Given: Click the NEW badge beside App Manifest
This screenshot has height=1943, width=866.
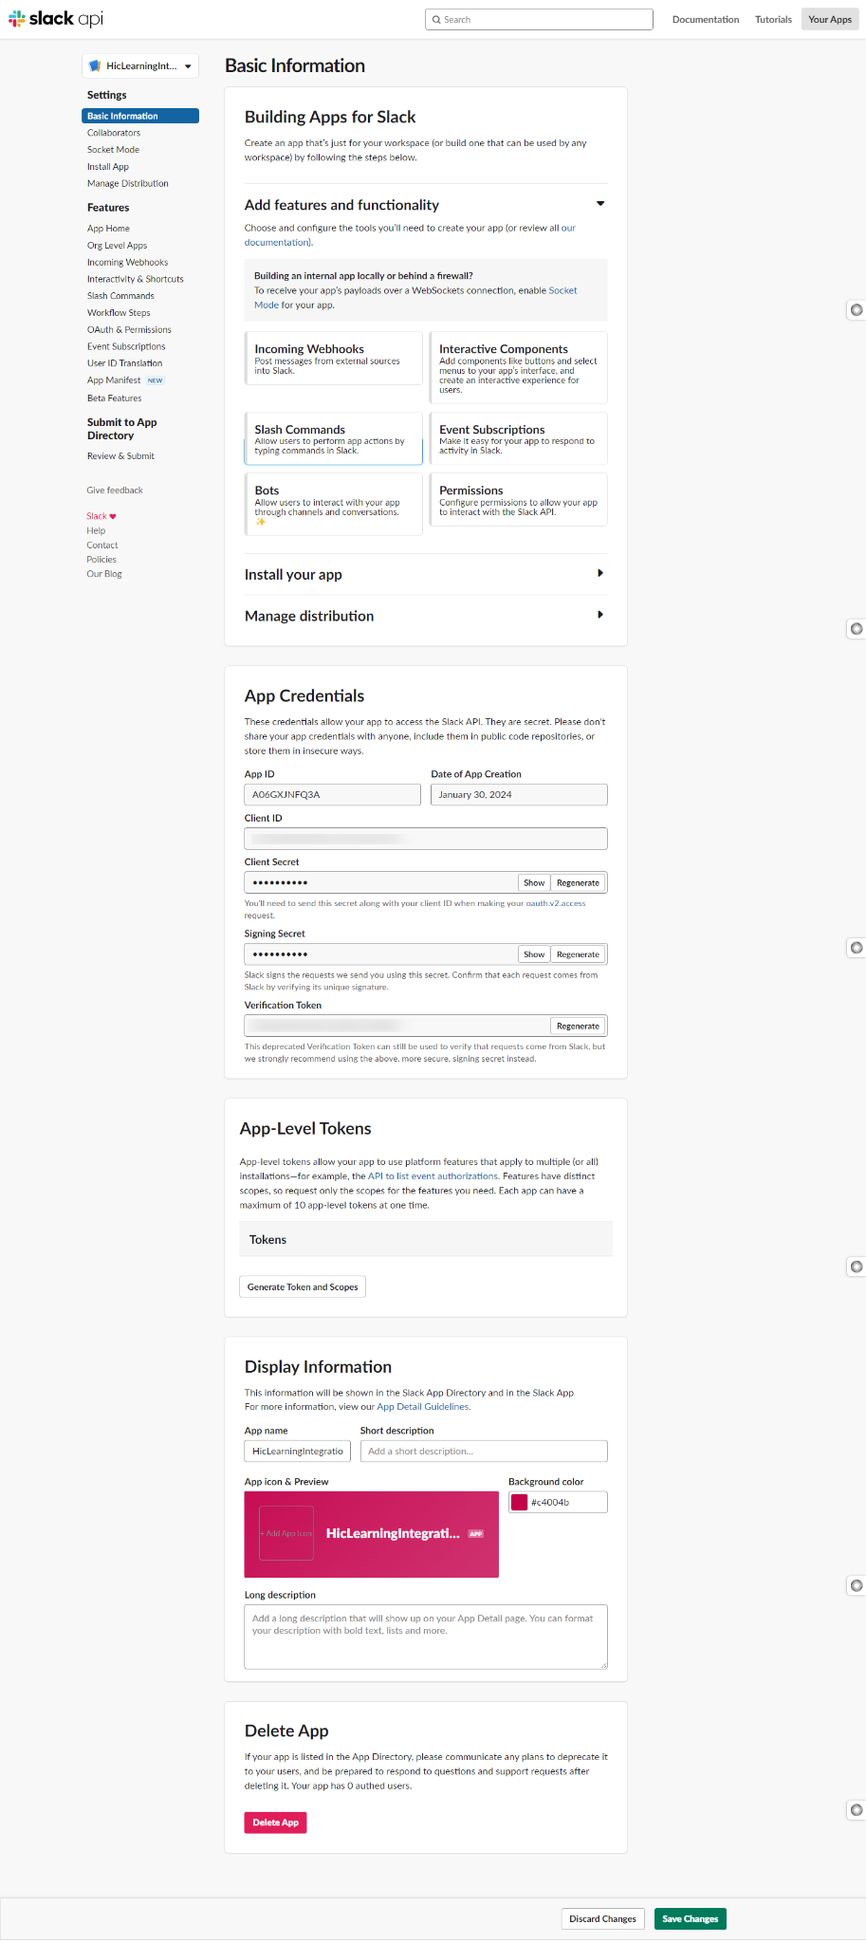Looking at the screenshot, I should (x=155, y=380).
